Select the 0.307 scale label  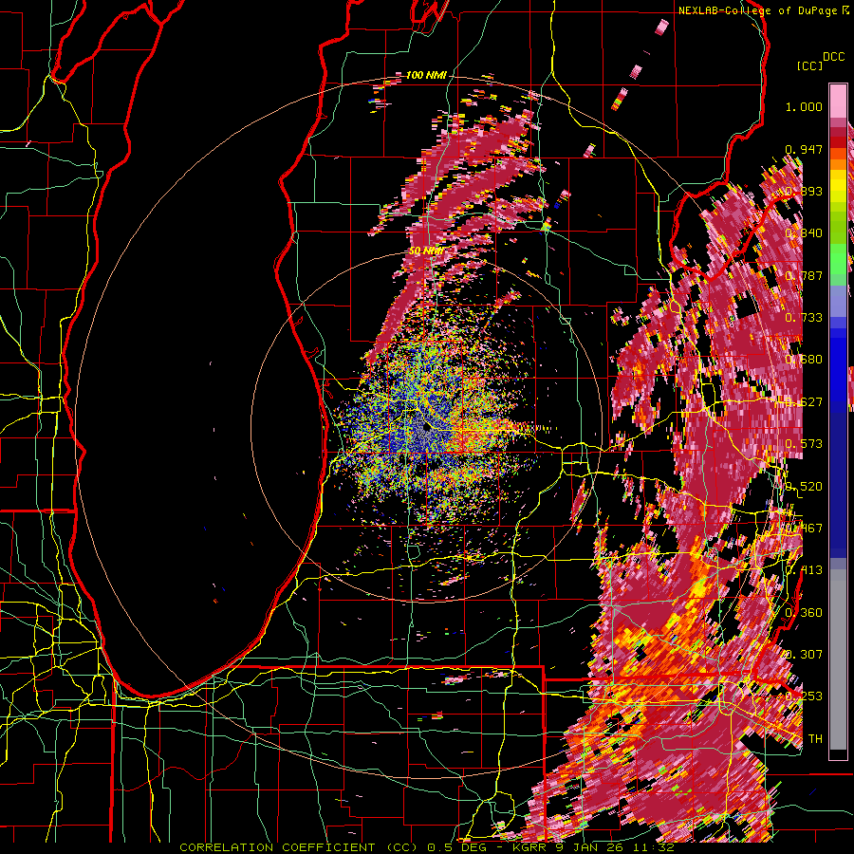pyautogui.click(x=804, y=655)
